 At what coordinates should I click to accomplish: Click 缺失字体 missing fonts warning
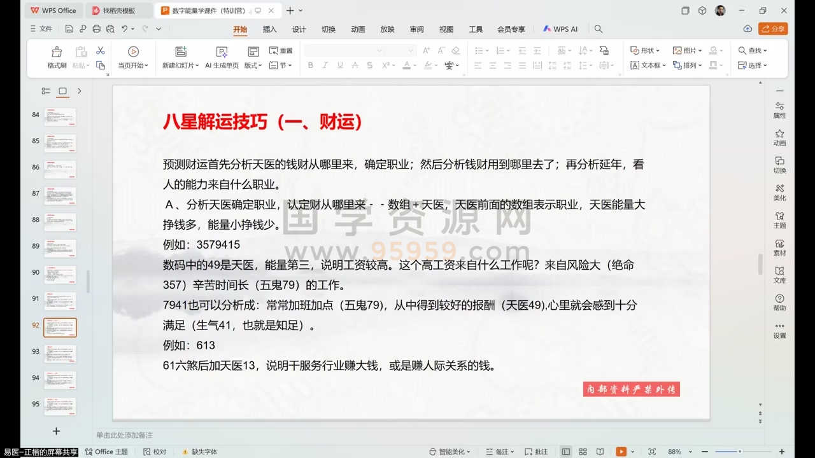(x=199, y=452)
